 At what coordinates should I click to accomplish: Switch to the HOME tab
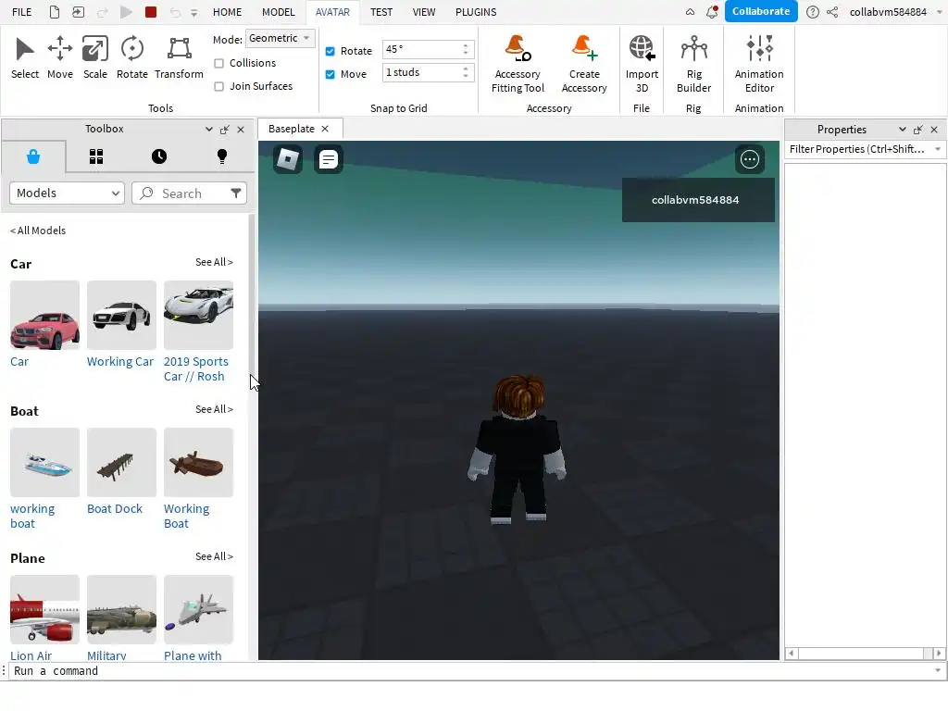tap(227, 12)
